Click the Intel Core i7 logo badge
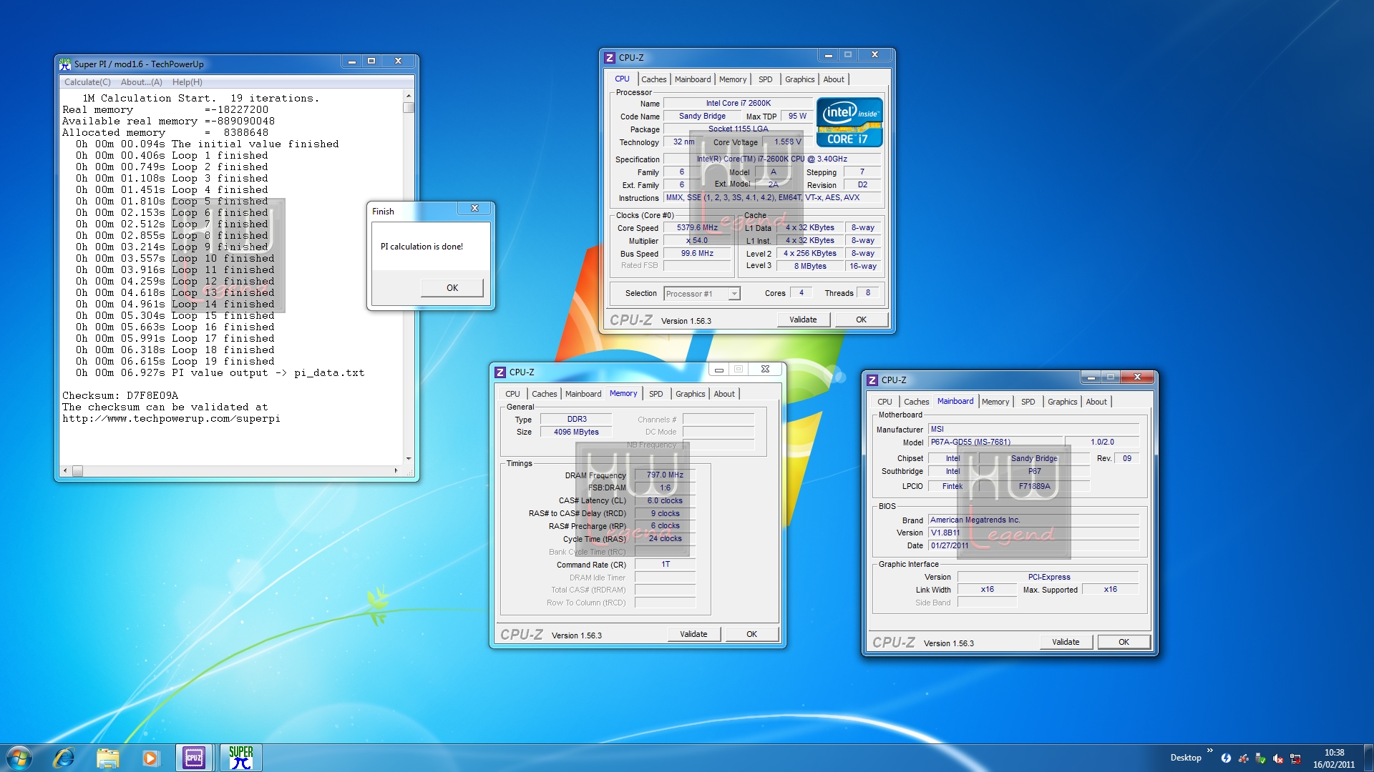This screenshot has width=1374, height=772. (x=849, y=123)
